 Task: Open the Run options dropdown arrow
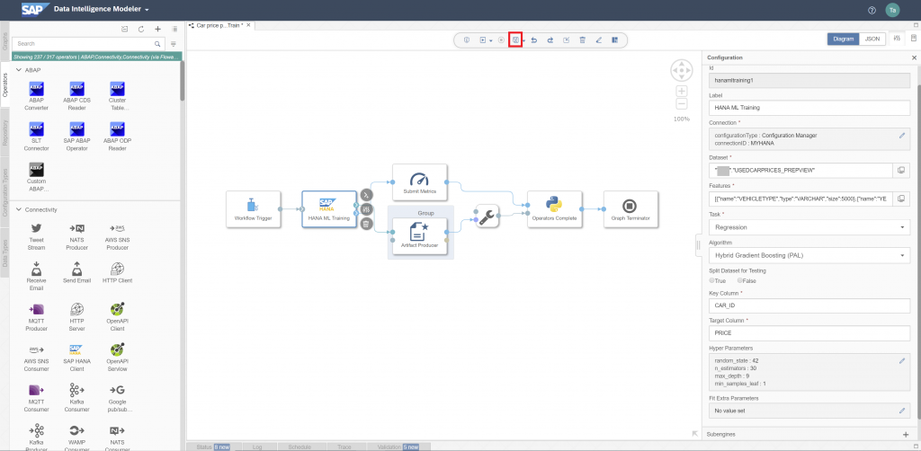(x=490, y=40)
